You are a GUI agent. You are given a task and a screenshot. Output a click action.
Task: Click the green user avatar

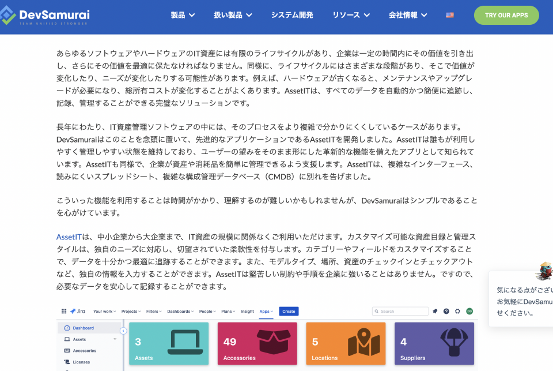tap(469, 312)
